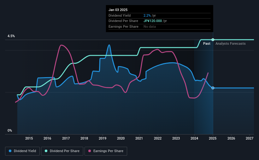Click the pink Earnings Per Share legend dot
This screenshot has width=259, height=160.
tap(90, 151)
